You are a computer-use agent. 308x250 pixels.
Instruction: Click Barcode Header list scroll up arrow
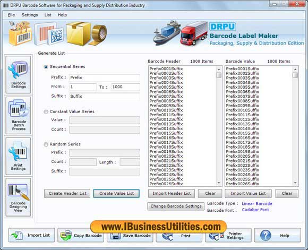[x=219, y=70]
